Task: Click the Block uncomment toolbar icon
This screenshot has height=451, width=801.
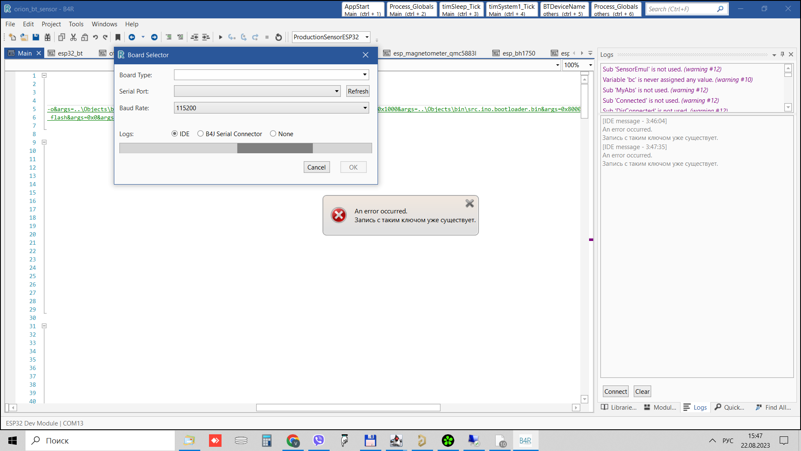Action: pos(180,37)
